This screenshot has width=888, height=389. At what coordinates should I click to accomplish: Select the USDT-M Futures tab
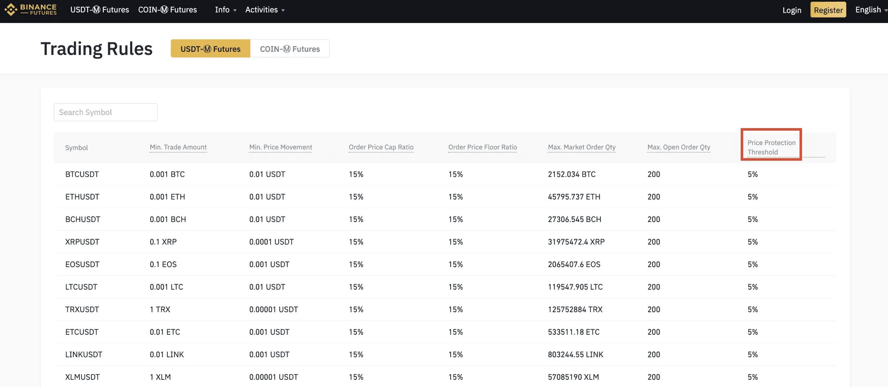[x=210, y=48]
